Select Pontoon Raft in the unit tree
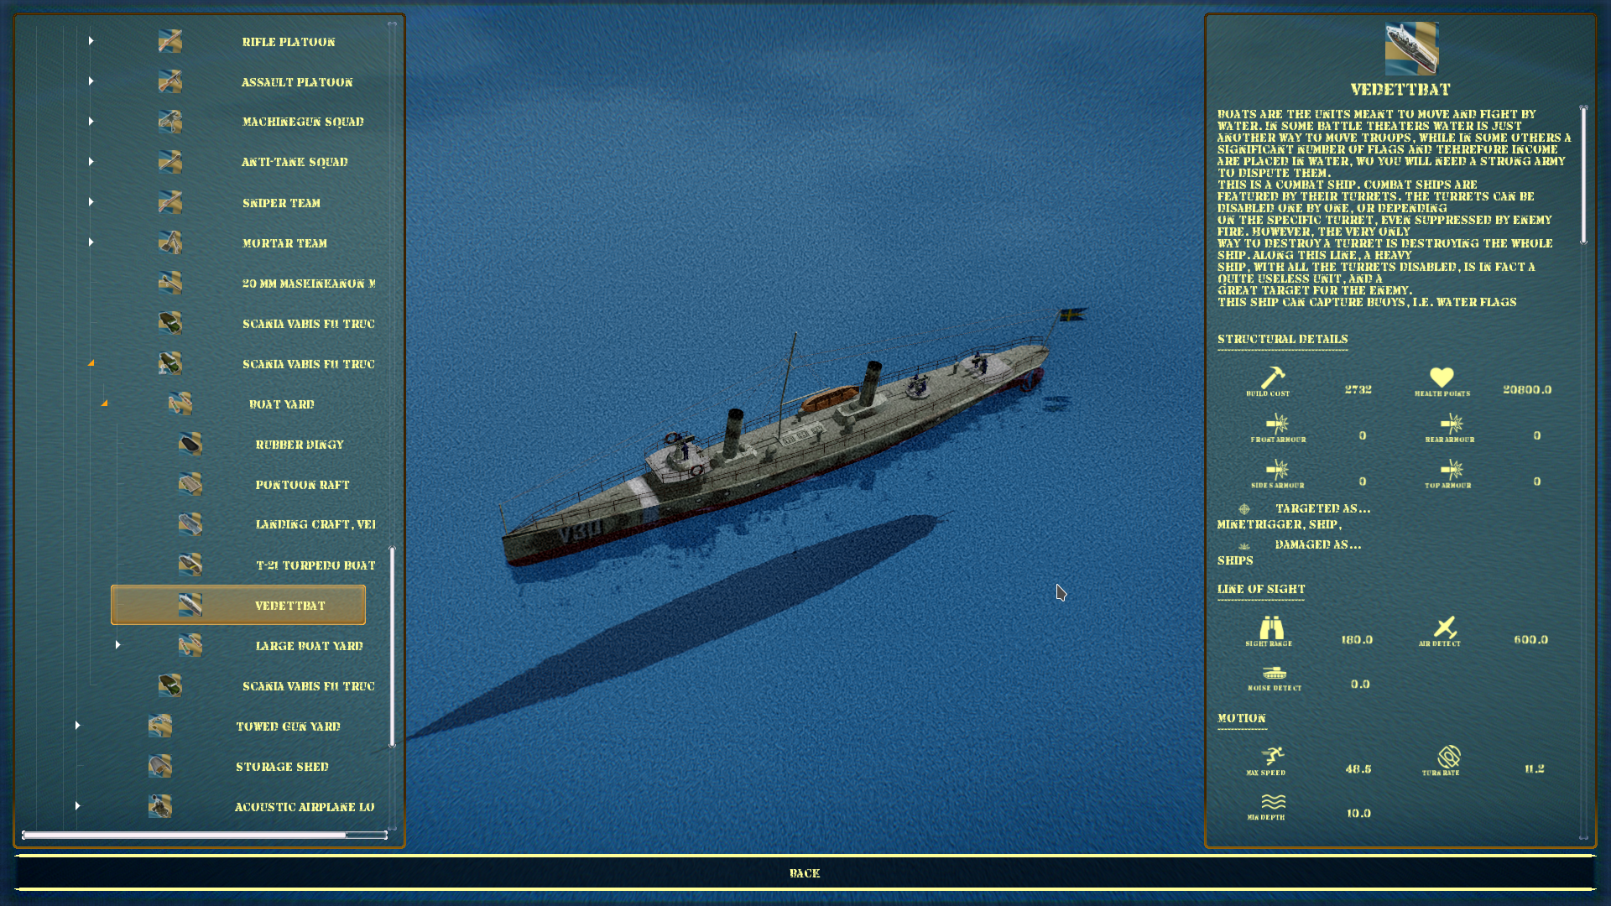 click(x=302, y=485)
